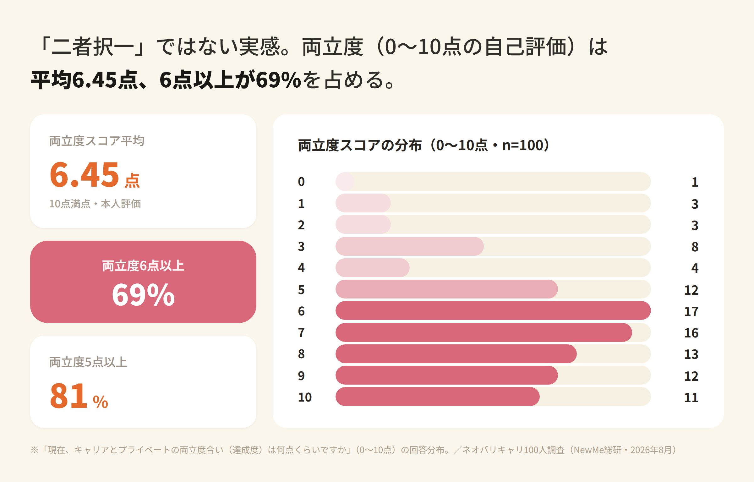Click the bar for score 5
Screen dimensions: 754x482
[447, 289]
